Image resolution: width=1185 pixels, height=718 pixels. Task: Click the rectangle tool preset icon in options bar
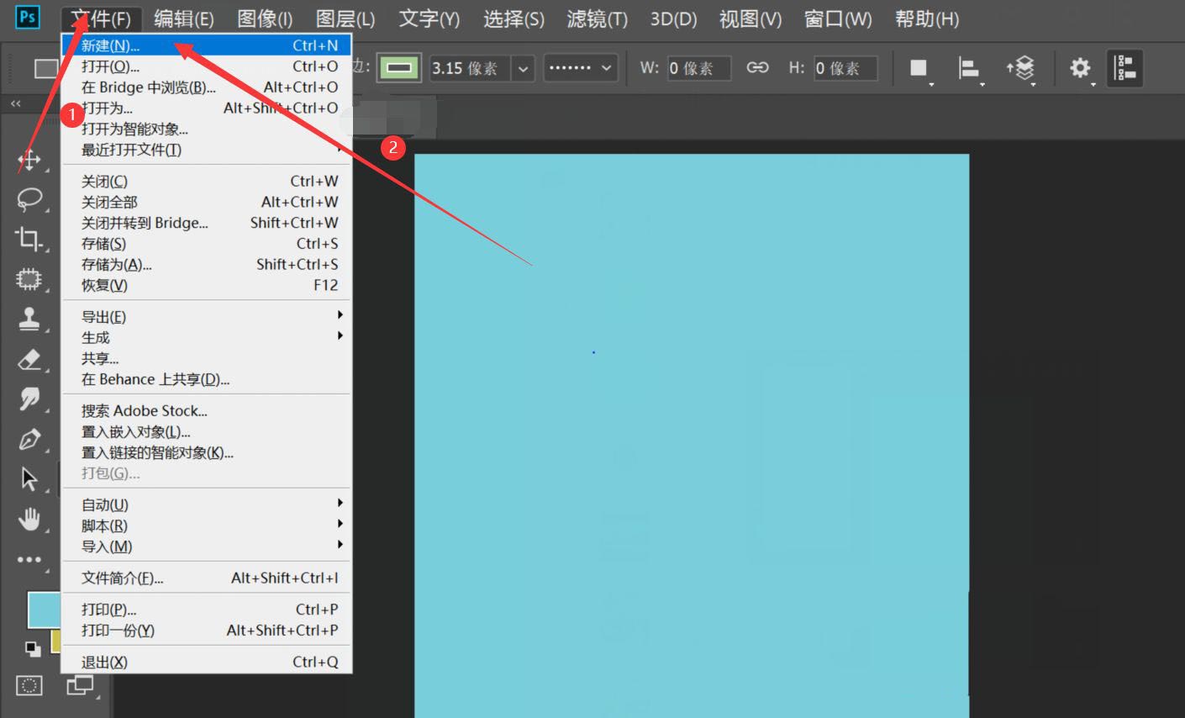point(46,68)
